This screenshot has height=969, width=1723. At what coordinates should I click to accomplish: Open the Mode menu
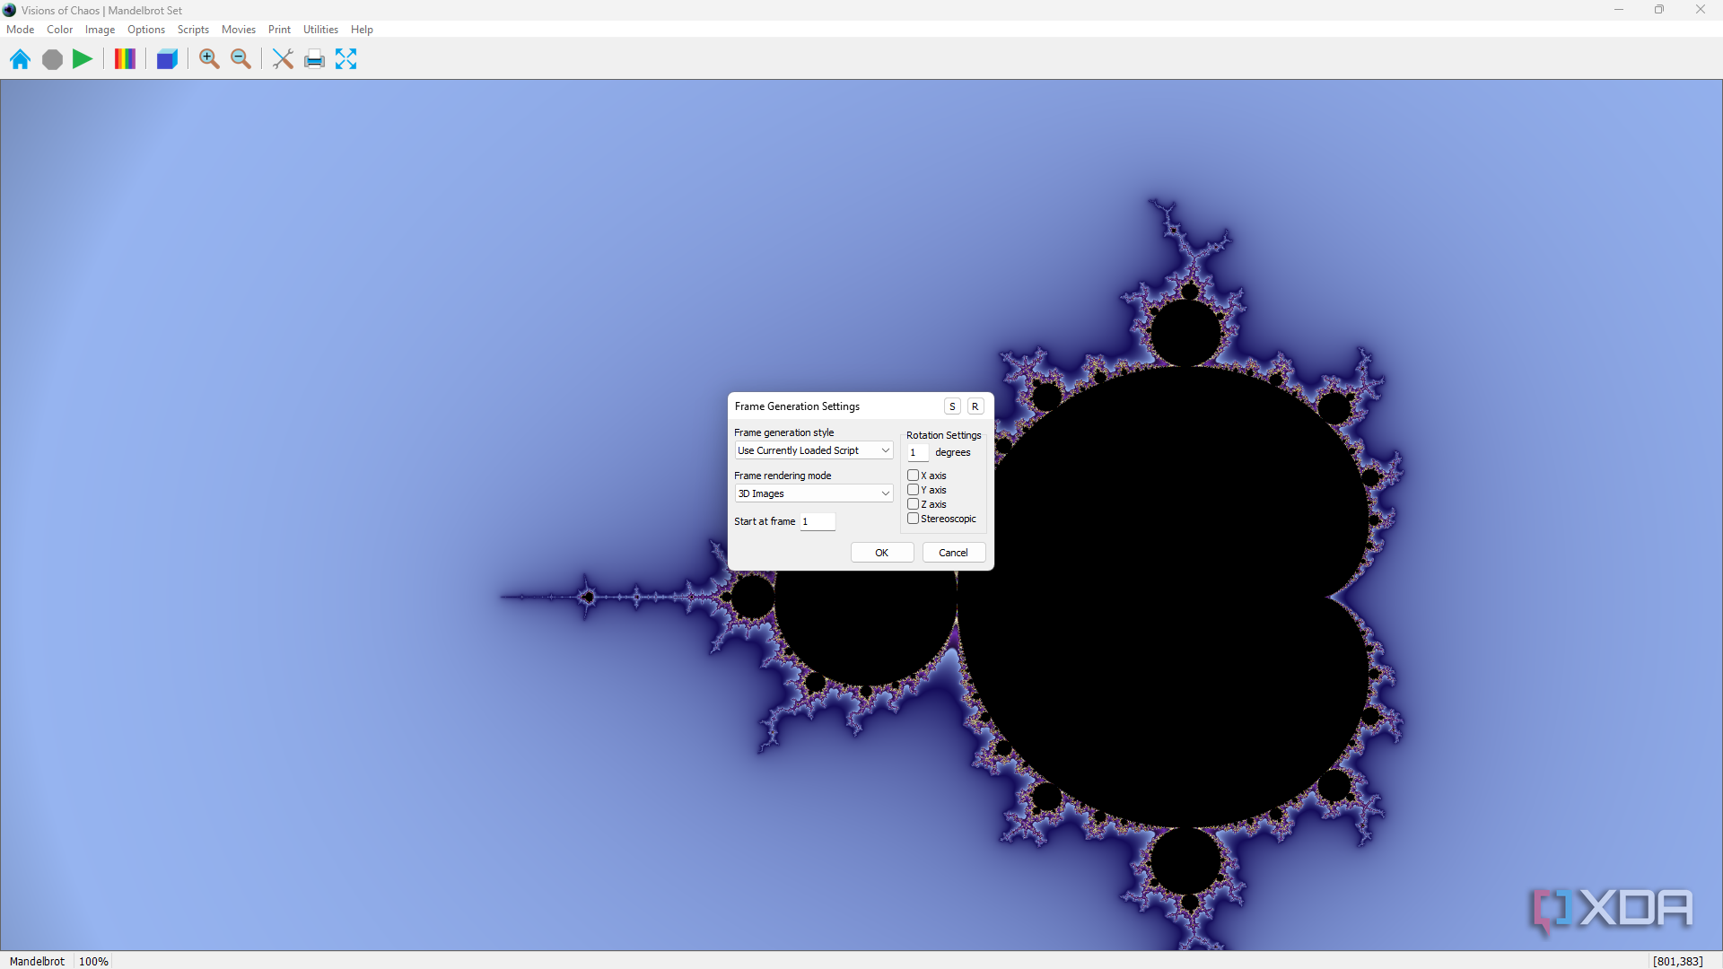click(20, 30)
